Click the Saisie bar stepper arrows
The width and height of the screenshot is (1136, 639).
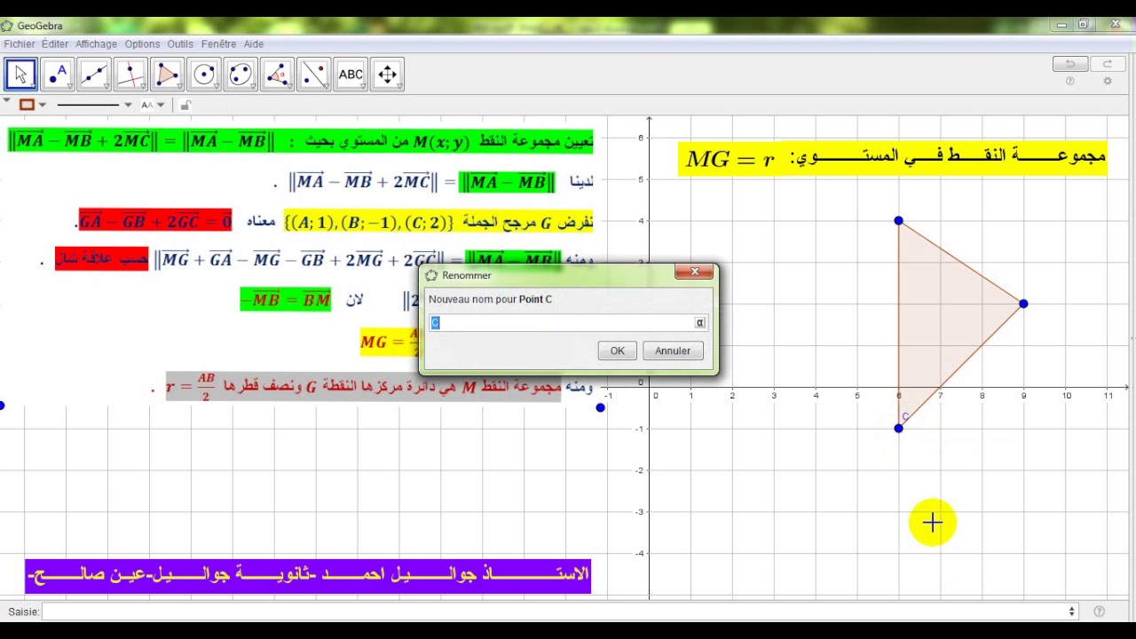tap(1071, 611)
